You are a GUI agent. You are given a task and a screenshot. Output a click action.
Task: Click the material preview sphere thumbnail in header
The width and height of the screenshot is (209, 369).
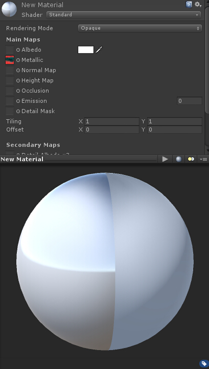(9, 9)
